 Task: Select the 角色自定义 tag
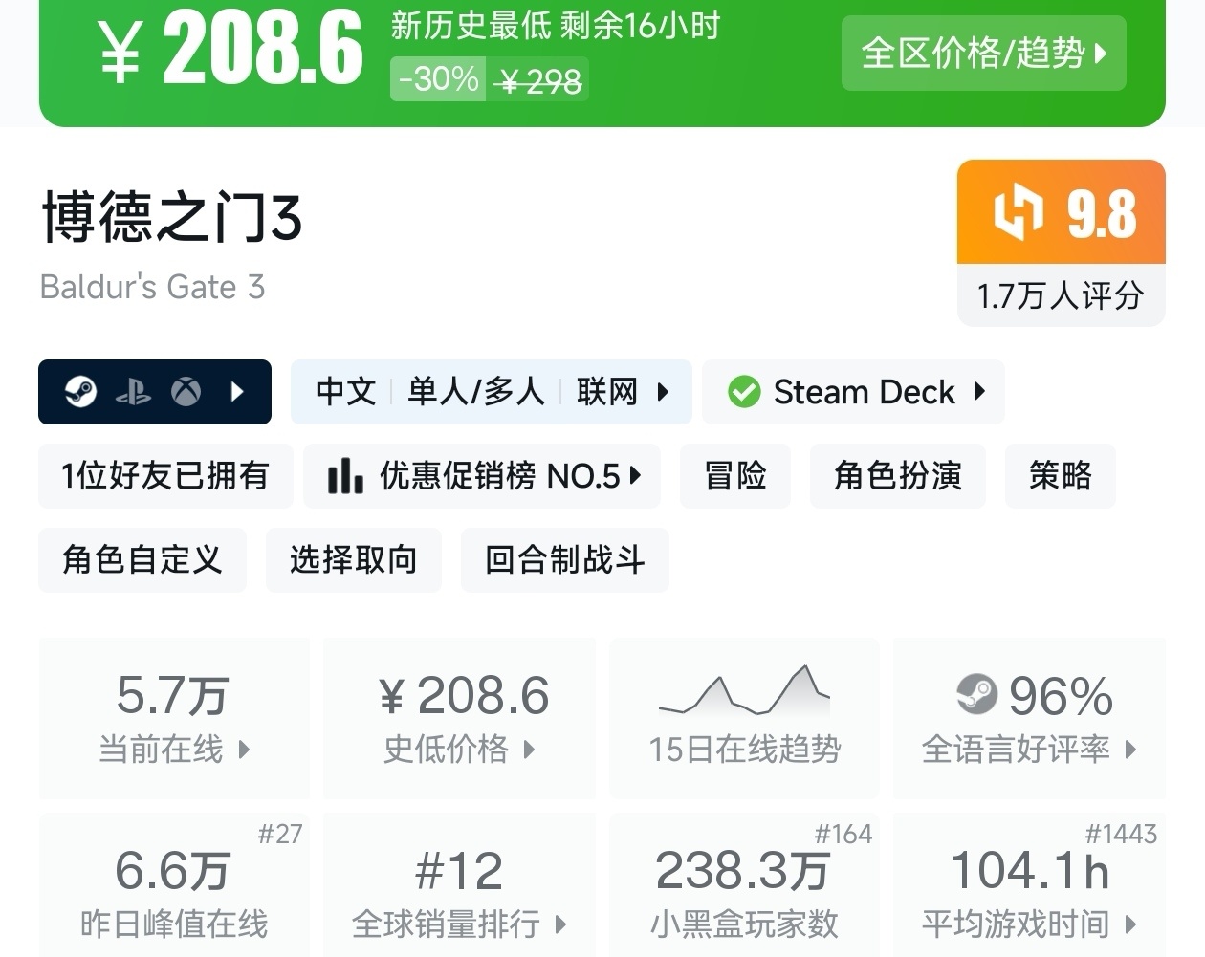point(142,560)
